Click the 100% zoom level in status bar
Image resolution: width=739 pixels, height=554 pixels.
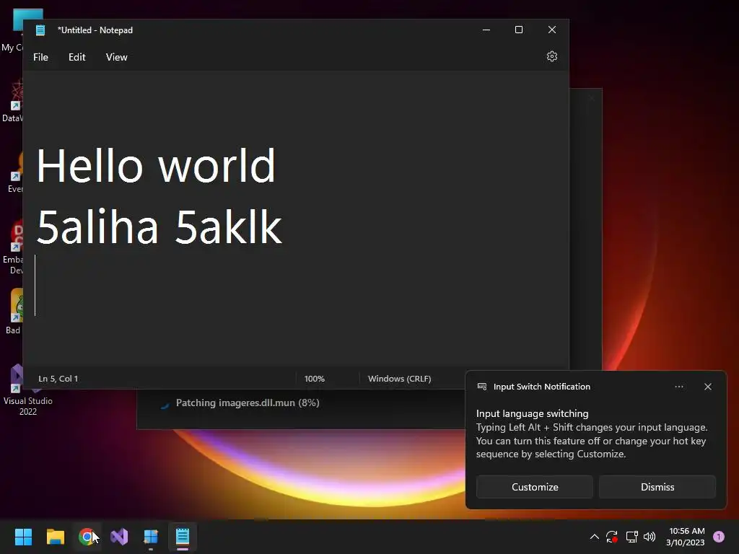pos(315,379)
